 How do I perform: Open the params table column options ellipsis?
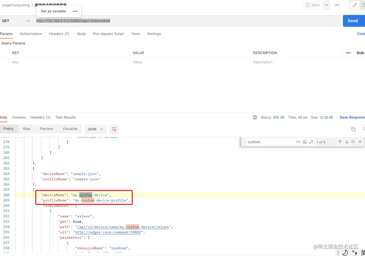[x=348, y=53]
